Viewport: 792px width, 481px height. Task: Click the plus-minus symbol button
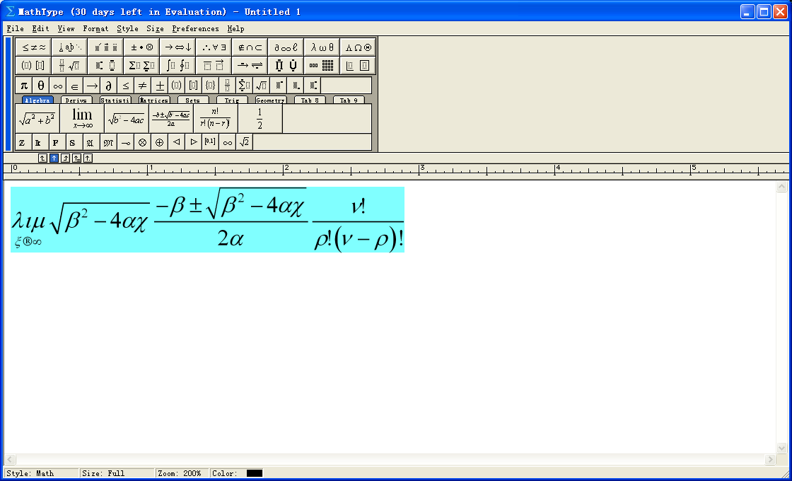(160, 86)
